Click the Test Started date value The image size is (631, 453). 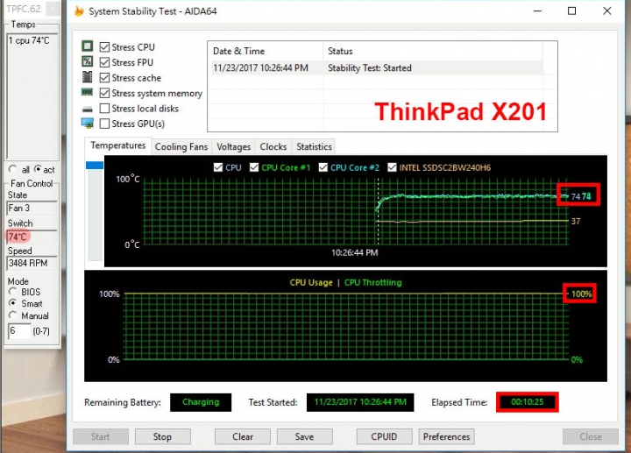point(360,402)
